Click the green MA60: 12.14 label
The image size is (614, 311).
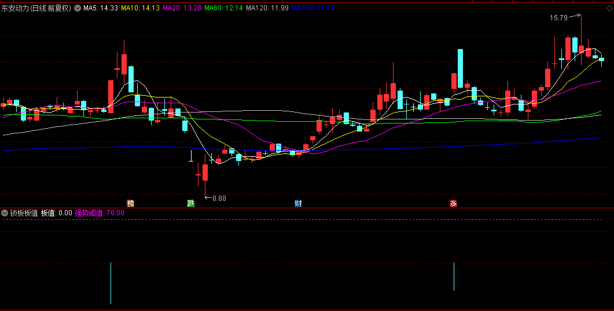[223, 8]
